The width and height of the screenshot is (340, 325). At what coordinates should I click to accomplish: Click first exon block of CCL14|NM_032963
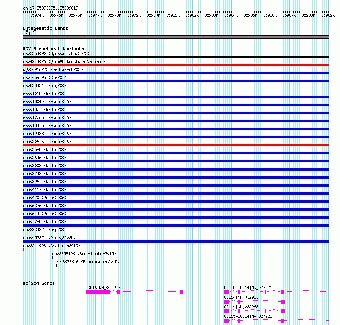(227, 302)
